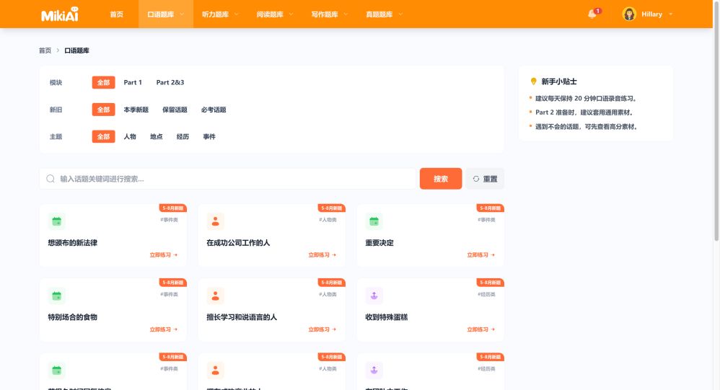Click calendar icon on 重要决定 card
Viewport: 720px width, 390px height.
[374, 221]
